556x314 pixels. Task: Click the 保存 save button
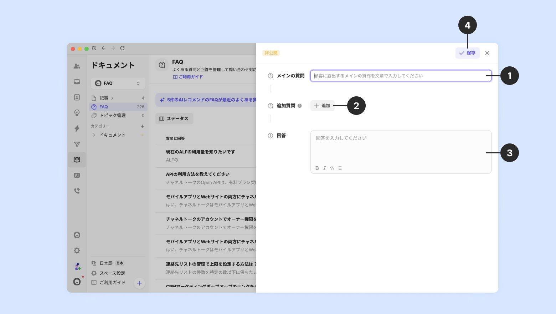[467, 53]
